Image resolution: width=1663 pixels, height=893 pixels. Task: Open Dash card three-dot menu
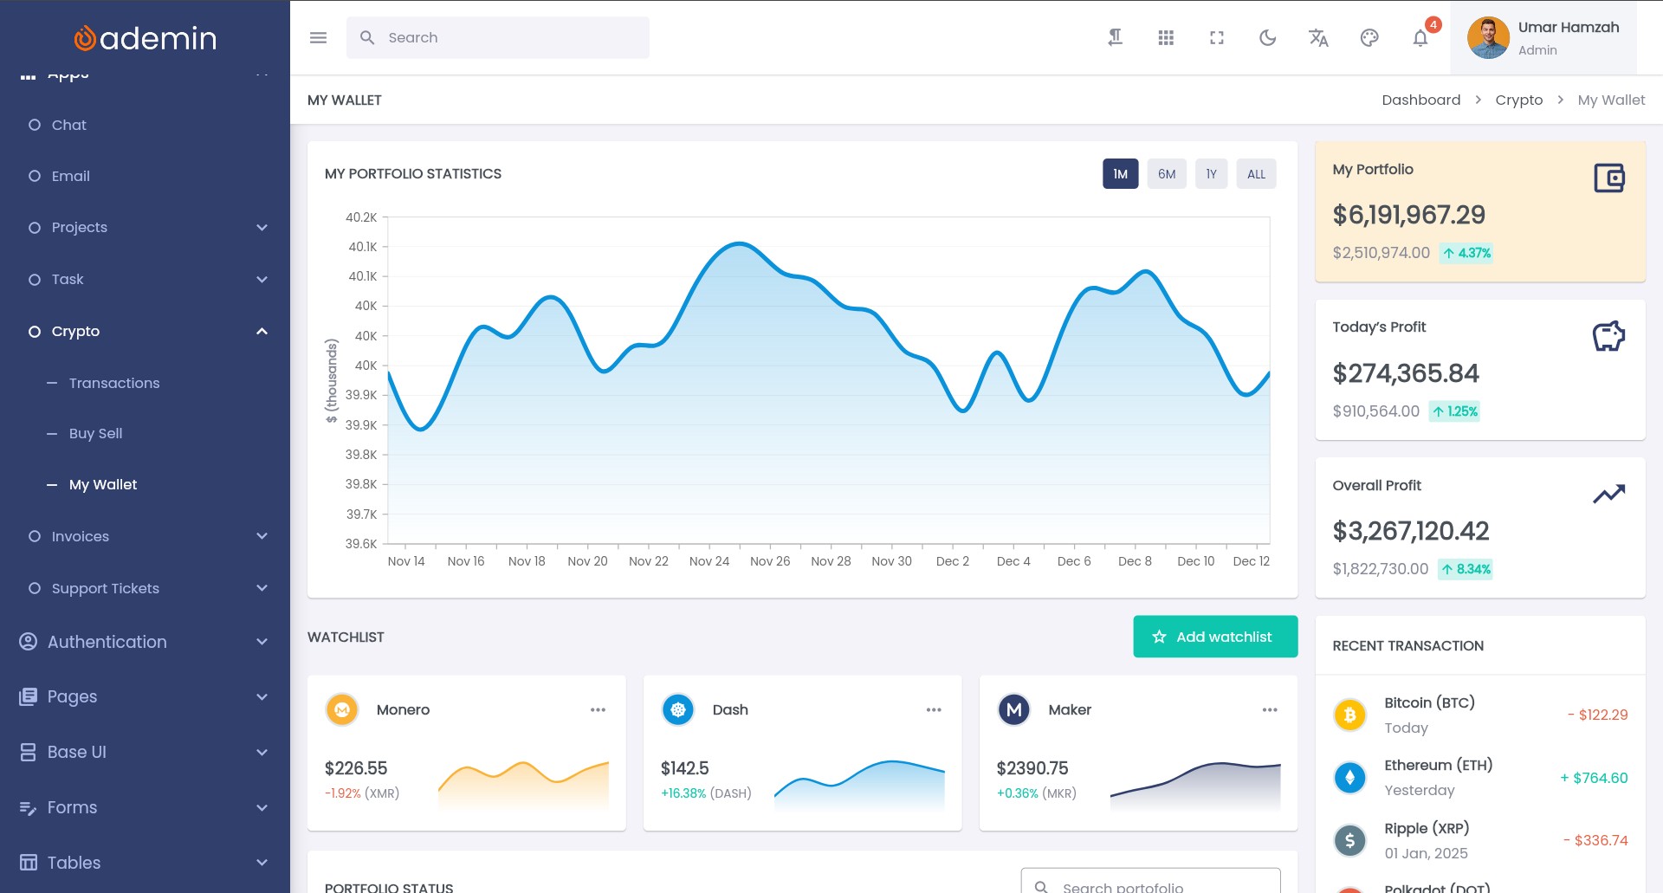933,709
